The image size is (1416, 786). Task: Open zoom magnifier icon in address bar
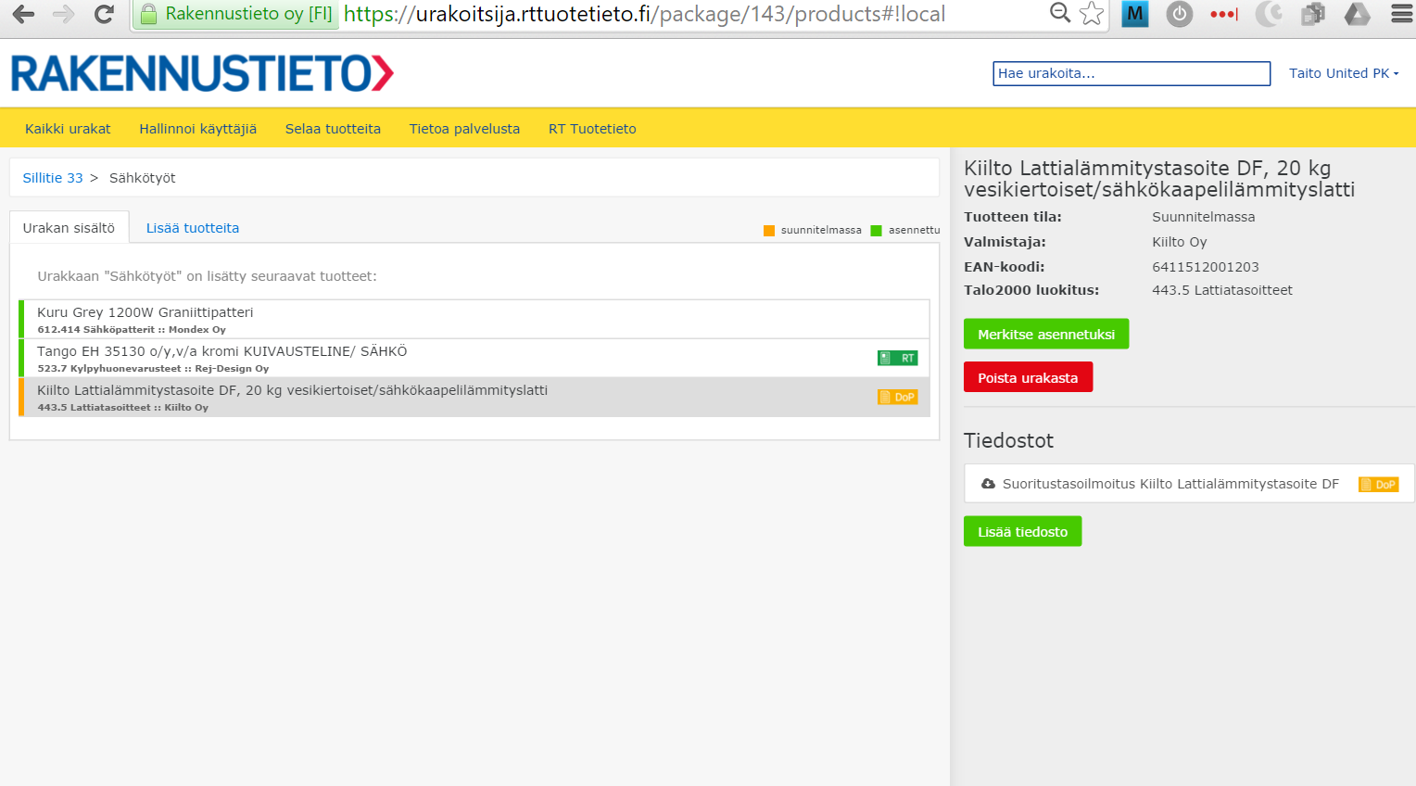[x=1060, y=13]
